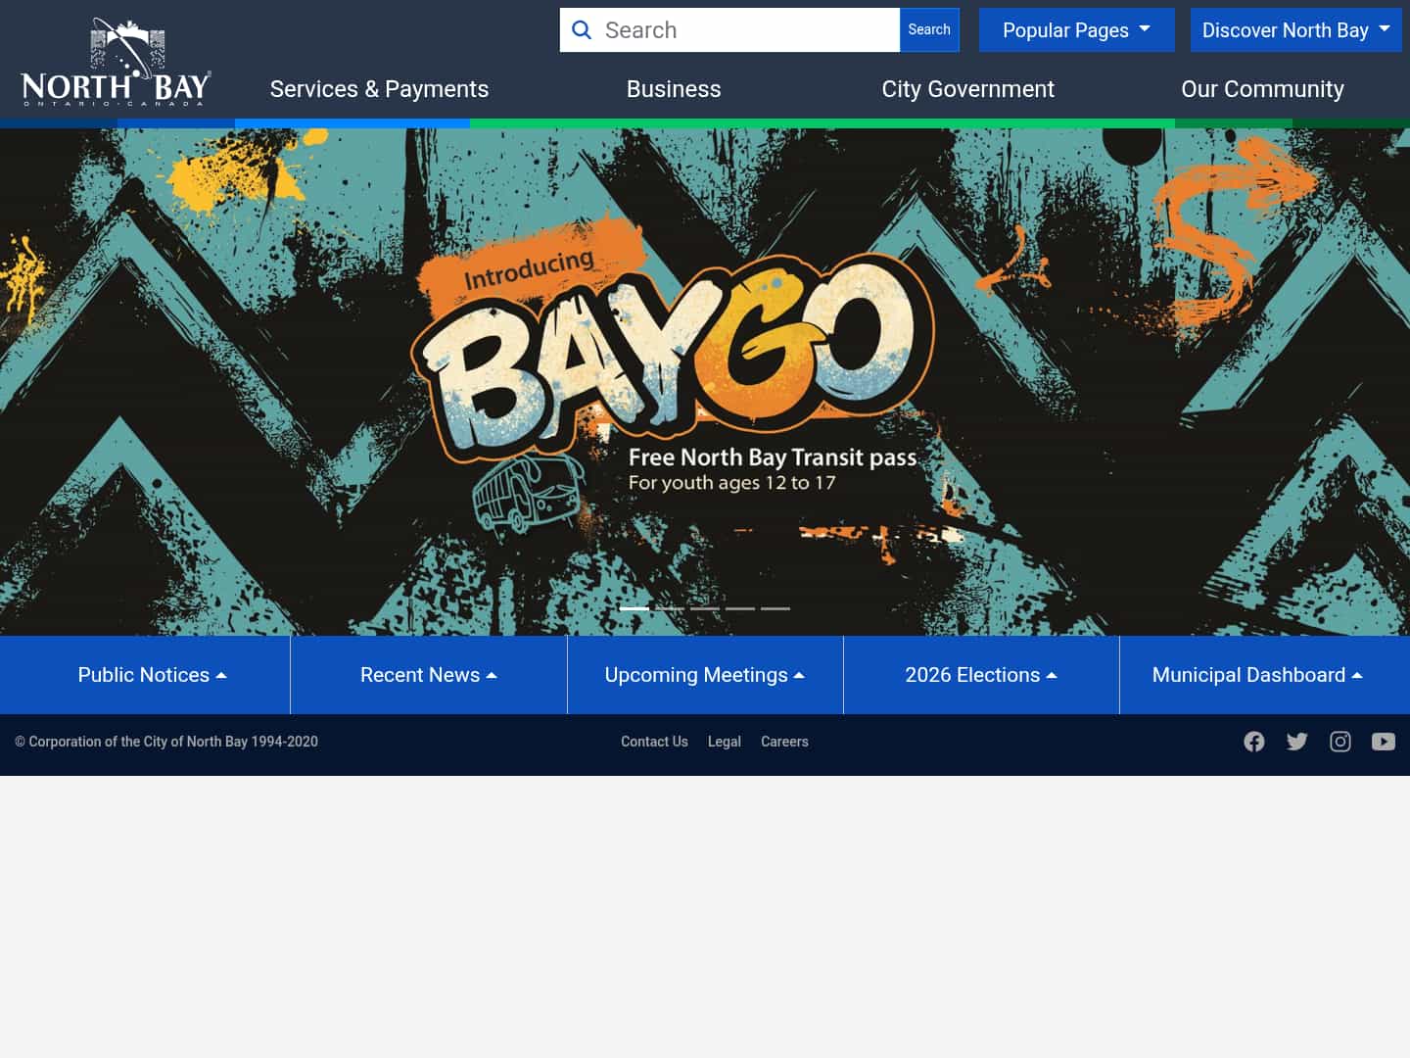
Task: Open the Careers footer link
Action: [x=784, y=742]
